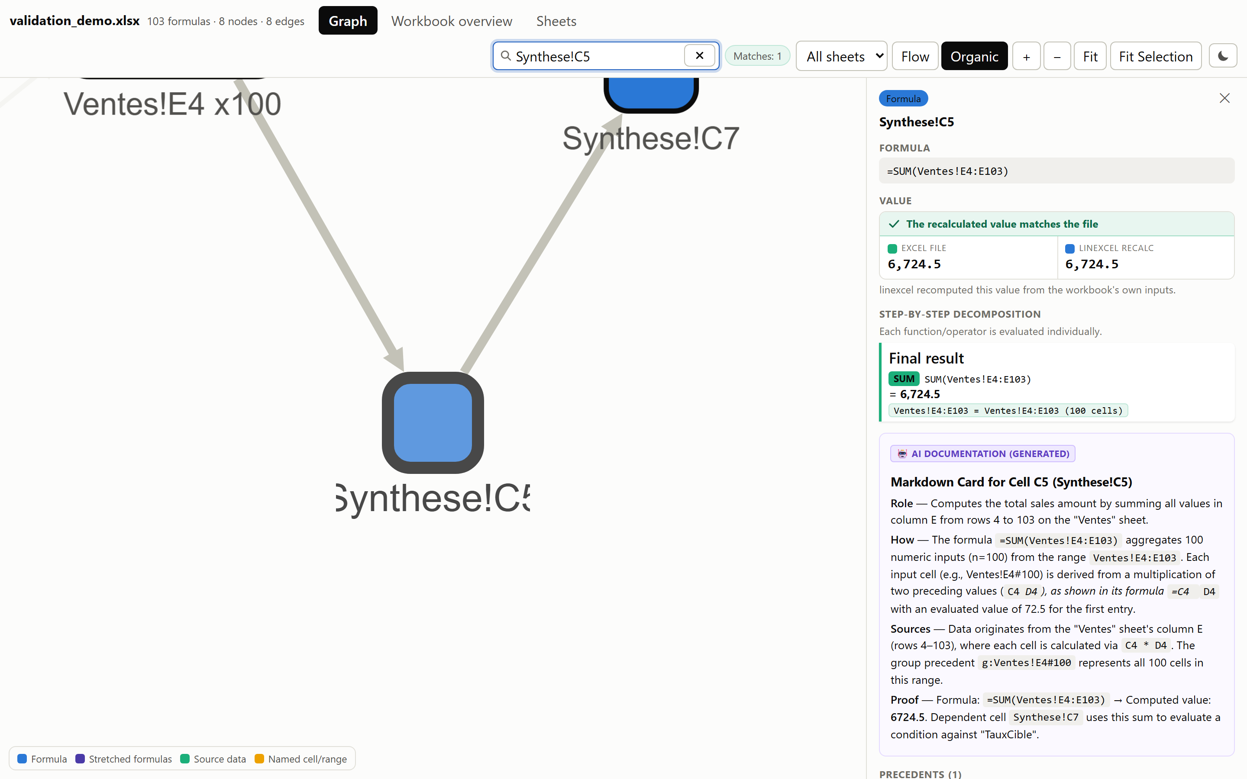1247x779 pixels.
Task: Click the g:Ventes!E4#100 code reference
Action: 1026,663
